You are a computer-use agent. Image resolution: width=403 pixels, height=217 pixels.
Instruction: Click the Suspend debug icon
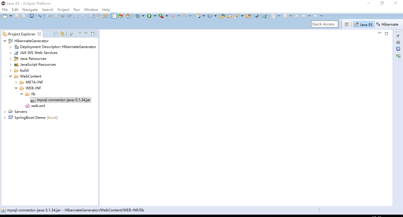56,16
